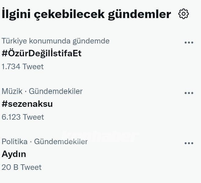This screenshot has height=183, width=201.
Task: Open more options for #ÖzürDeğilİstifaEt trend
Action: coord(189,43)
